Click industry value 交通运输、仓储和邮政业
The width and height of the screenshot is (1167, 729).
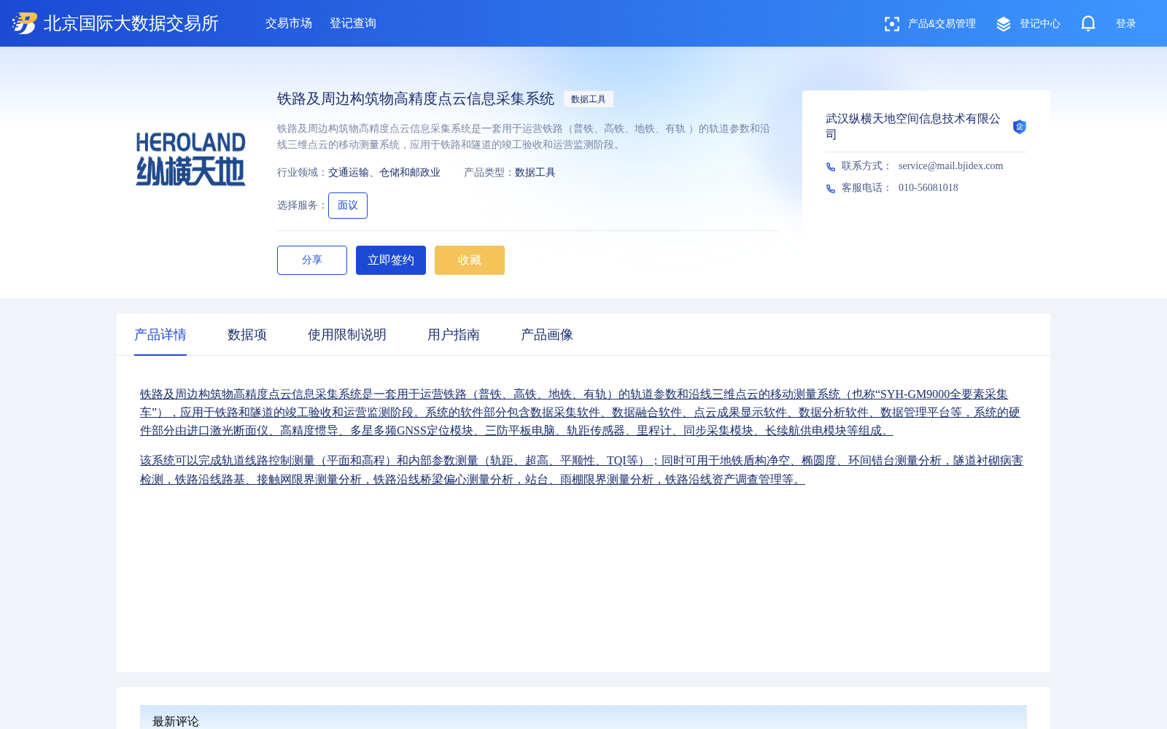[x=384, y=173]
